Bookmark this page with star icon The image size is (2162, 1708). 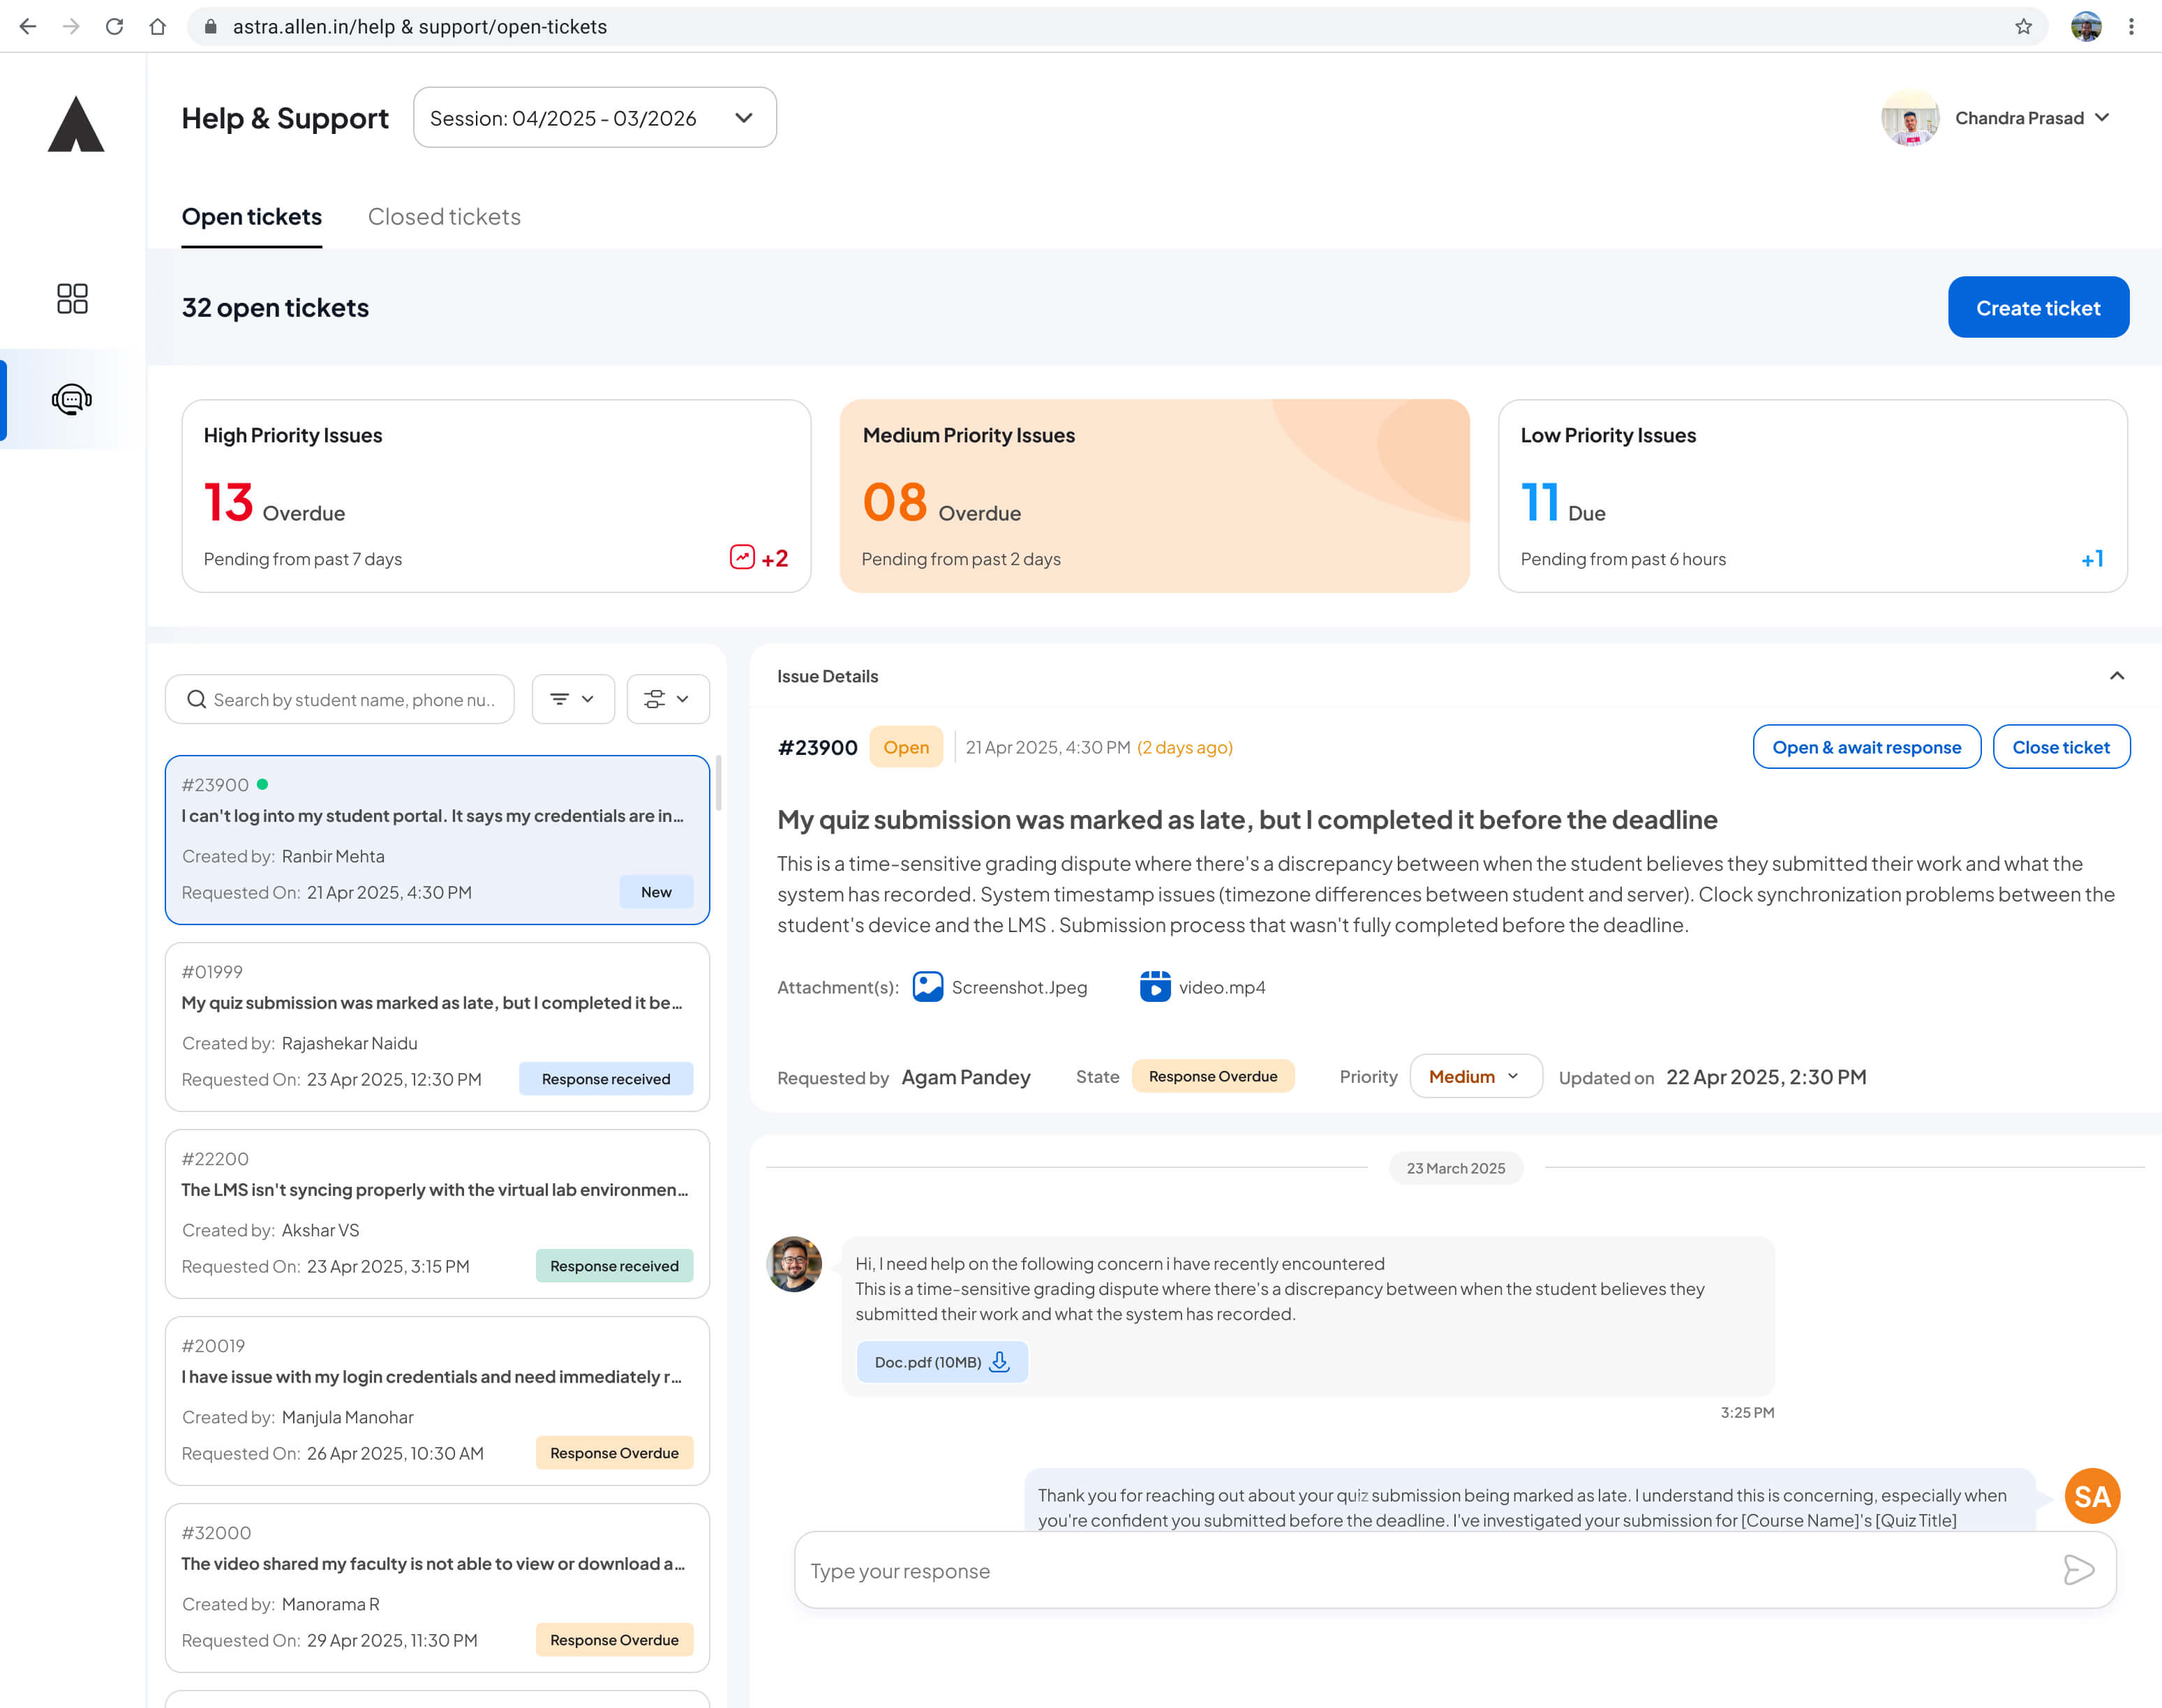coord(2023,27)
